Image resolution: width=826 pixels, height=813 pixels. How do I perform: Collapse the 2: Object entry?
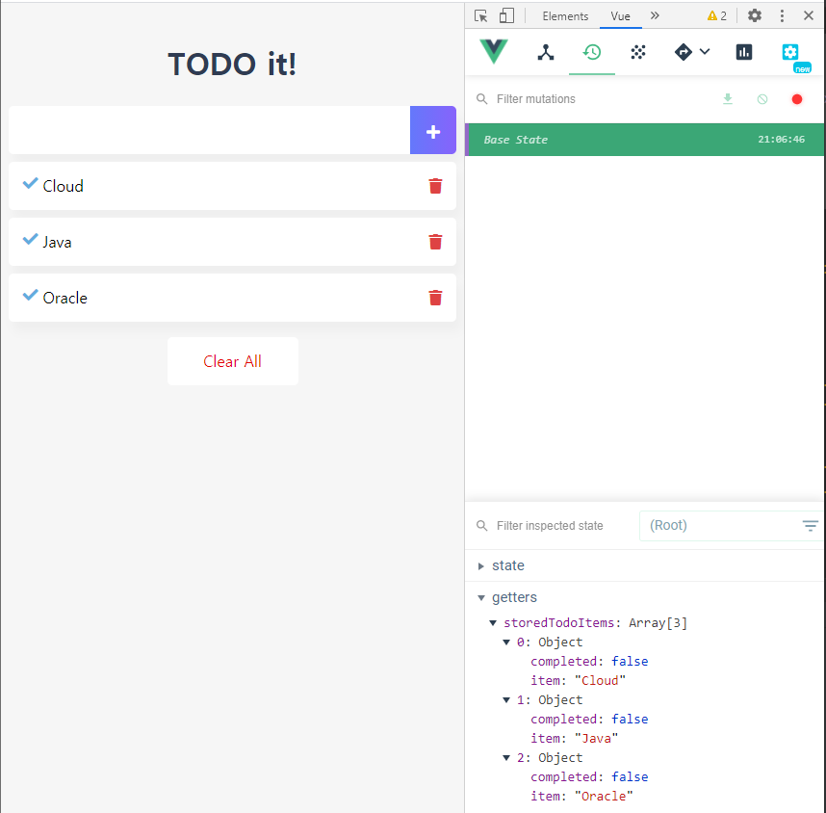(506, 758)
